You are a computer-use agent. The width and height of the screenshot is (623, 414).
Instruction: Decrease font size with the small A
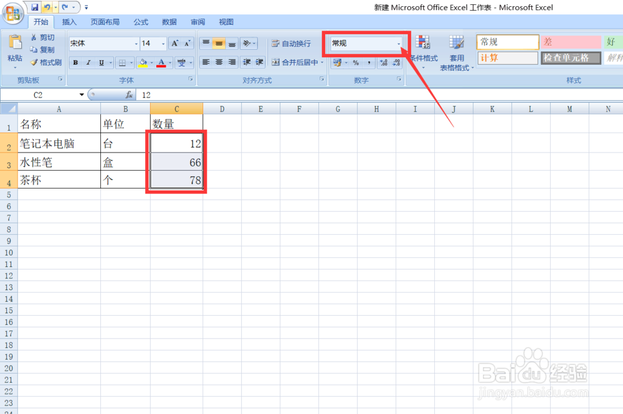[x=187, y=43]
